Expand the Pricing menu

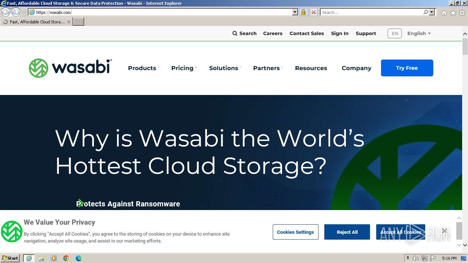[x=184, y=68]
